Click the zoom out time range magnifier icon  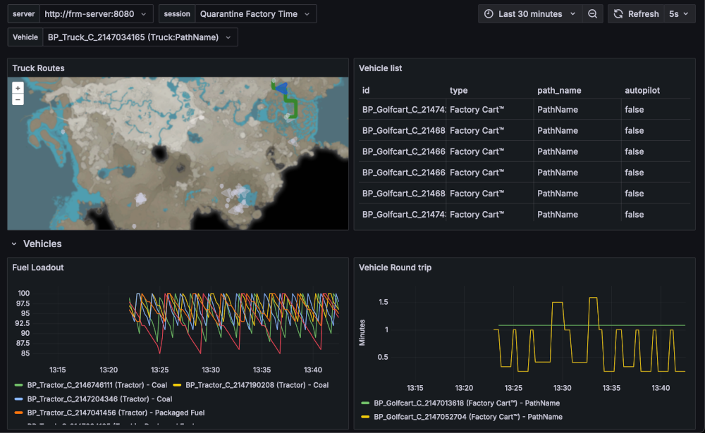click(x=593, y=14)
